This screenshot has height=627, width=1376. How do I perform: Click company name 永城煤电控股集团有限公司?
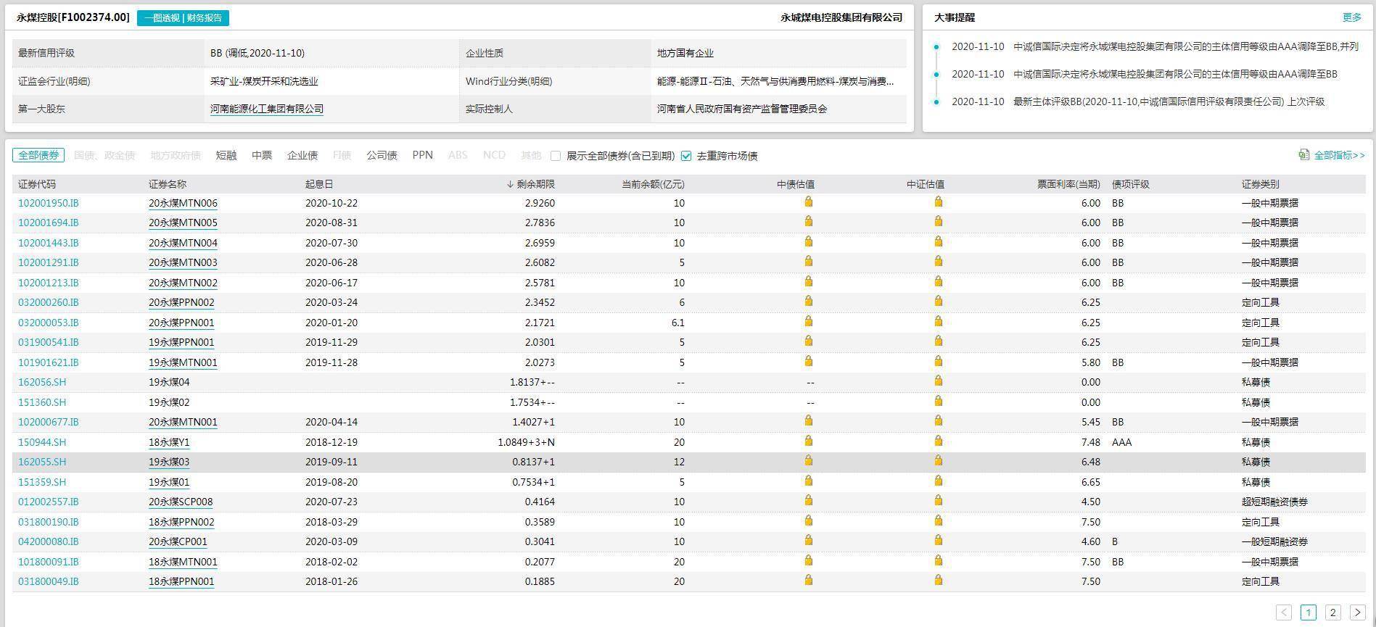click(x=841, y=17)
